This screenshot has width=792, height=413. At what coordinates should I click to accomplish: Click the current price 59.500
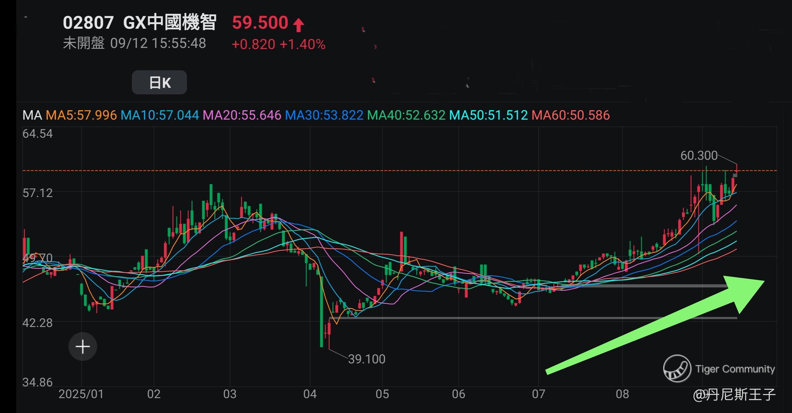(x=260, y=23)
